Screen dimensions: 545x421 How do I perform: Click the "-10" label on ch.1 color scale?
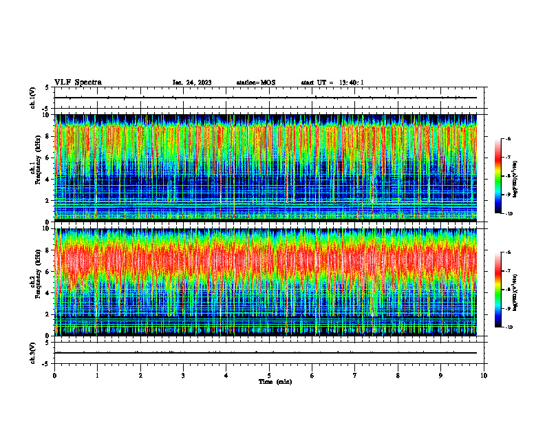pos(509,214)
